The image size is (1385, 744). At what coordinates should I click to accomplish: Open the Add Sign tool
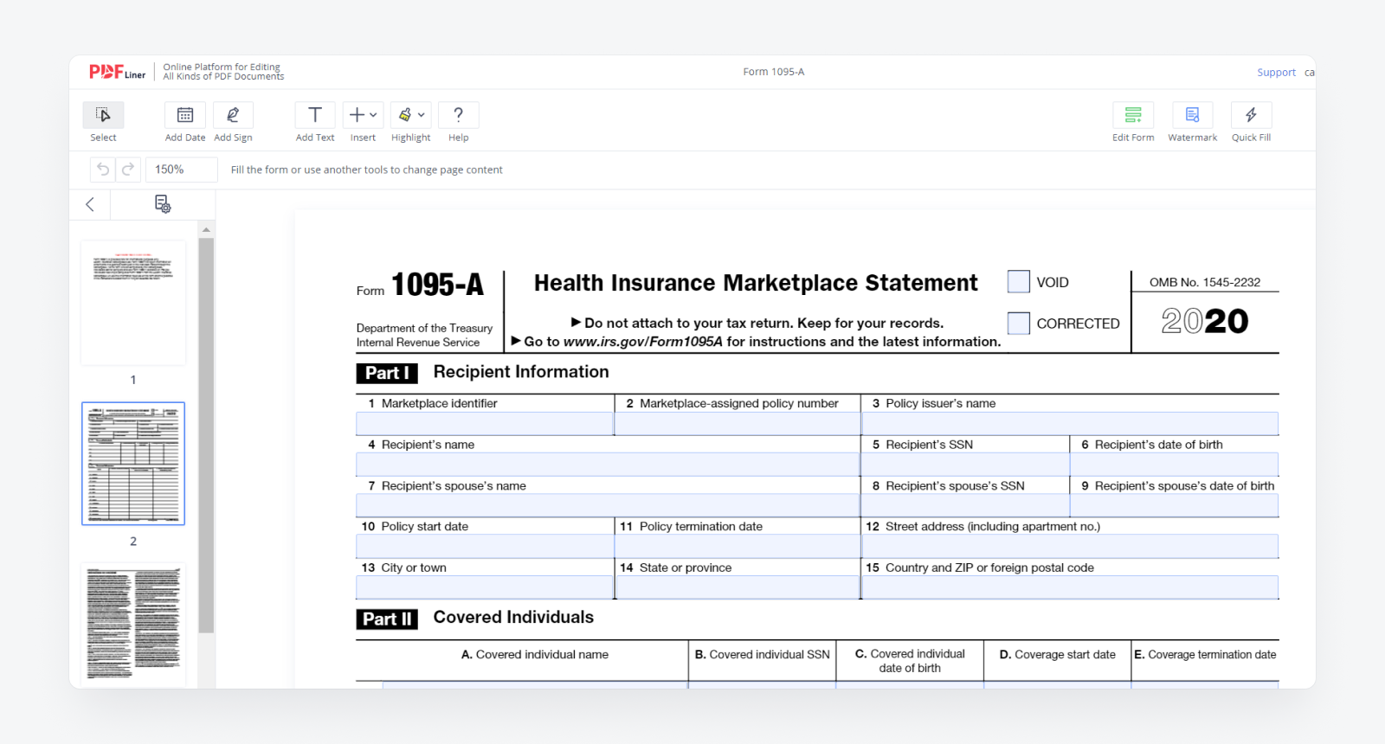click(233, 115)
